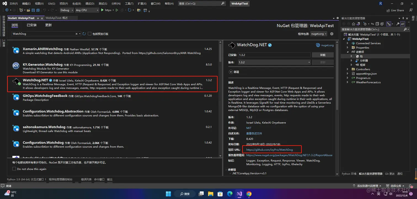
Task: Click the notifications bell in the status bar
Action: [411, 186]
